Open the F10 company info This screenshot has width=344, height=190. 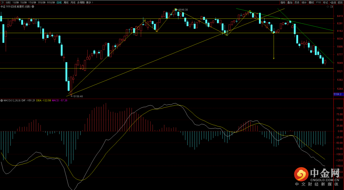[x=319, y=3]
